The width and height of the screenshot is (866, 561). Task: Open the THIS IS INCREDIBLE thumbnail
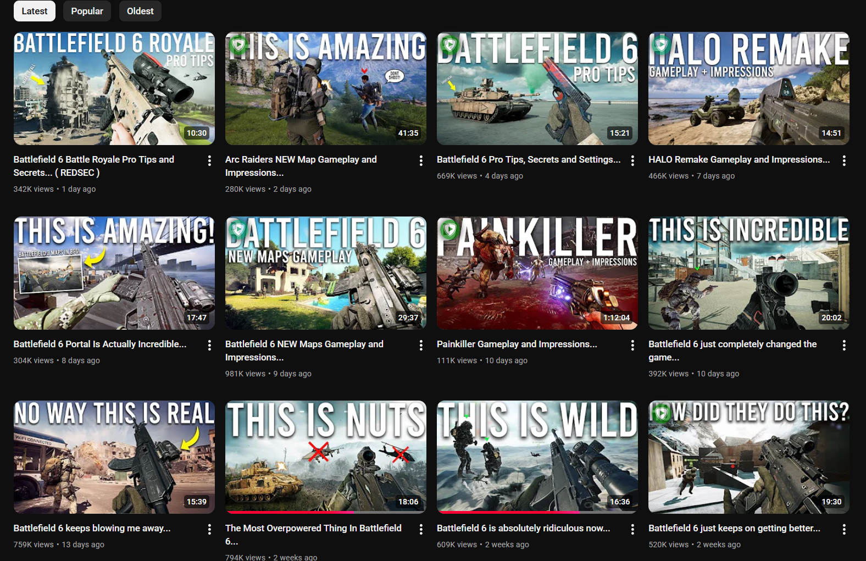coord(749,273)
